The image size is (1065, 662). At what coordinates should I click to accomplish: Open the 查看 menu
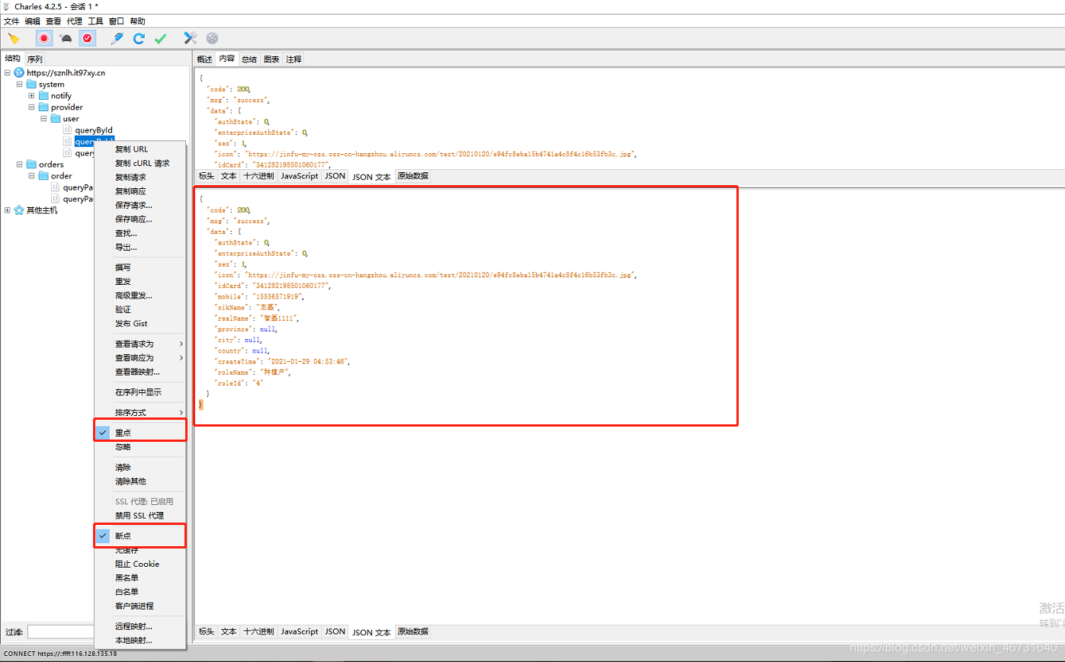[53, 21]
